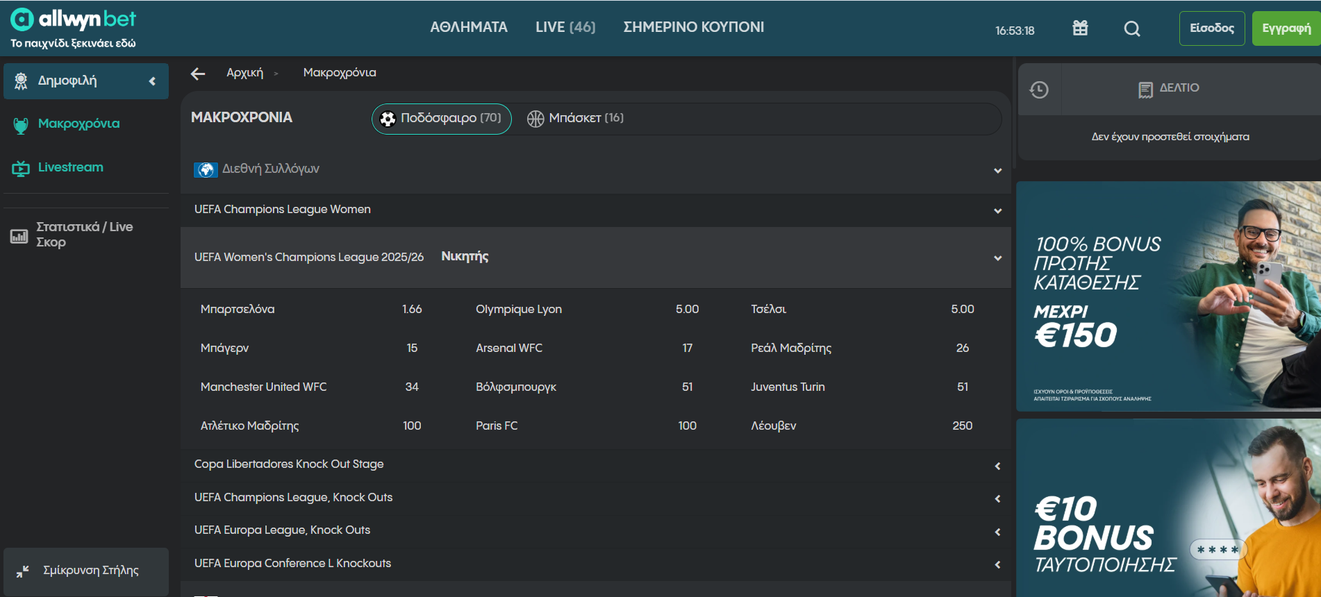1321x597 pixels.
Task: Open the Μακροχρόνια sidebar link
Action: [78, 124]
